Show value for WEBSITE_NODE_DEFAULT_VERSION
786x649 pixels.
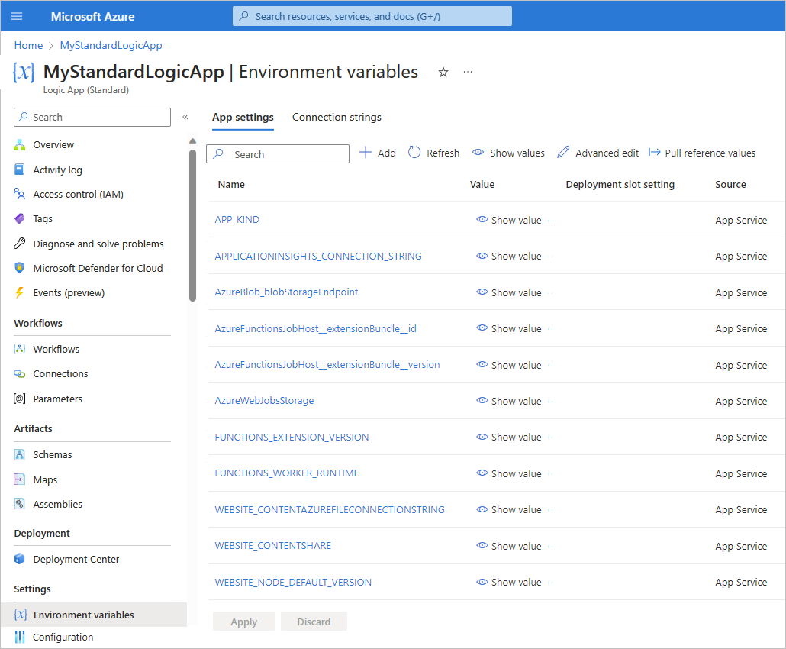(509, 583)
